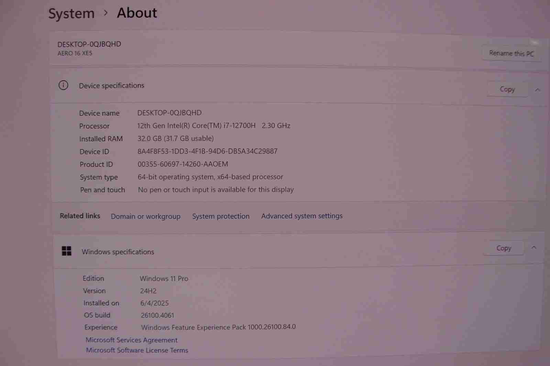This screenshot has height=366, width=550.
Task: Click the Device ID value text
Action: 207,151
